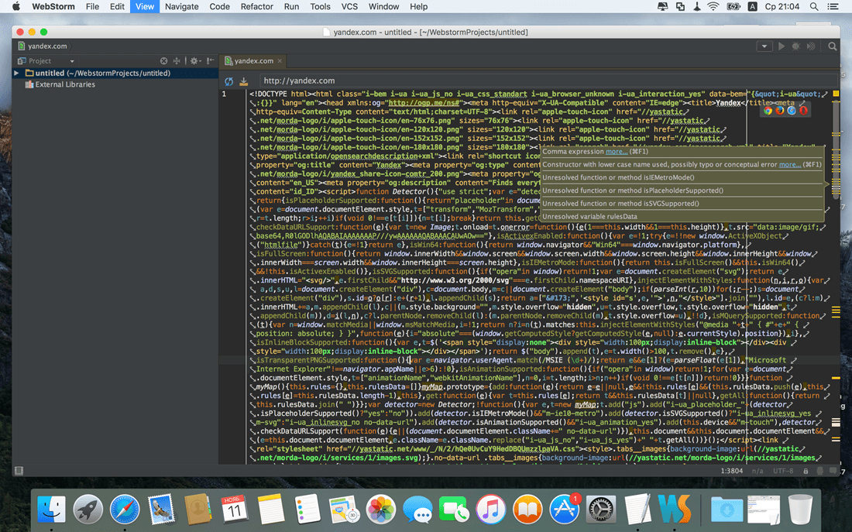Screen dimensions: 852x532
Task: Click the Scroll from Source target icon
Action: click(x=163, y=61)
